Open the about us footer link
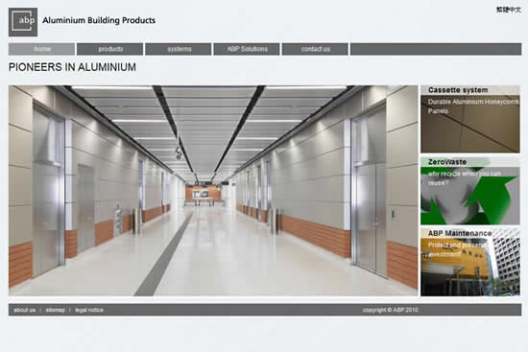The image size is (528, 352). coord(25,310)
